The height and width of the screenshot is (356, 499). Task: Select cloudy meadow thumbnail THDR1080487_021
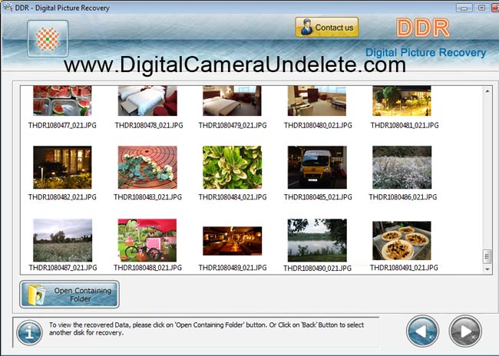tap(62, 240)
